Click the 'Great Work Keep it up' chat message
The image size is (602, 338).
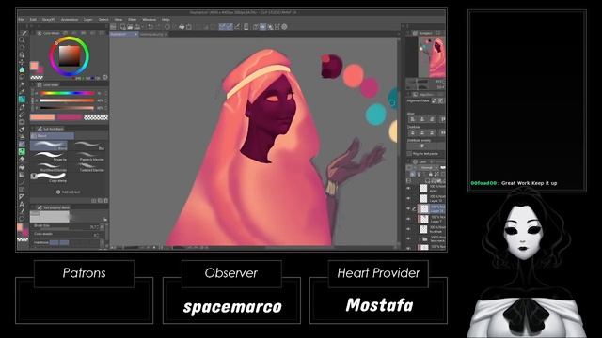click(x=529, y=183)
